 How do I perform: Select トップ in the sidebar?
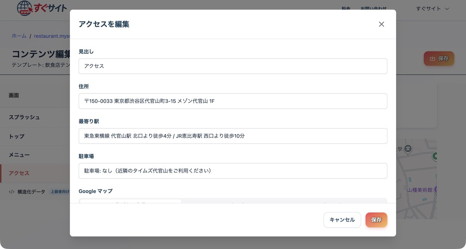click(17, 136)
